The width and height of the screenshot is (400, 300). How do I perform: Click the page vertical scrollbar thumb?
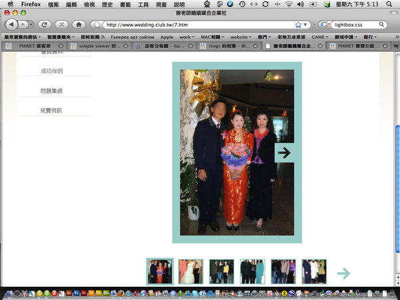pyautogui.click(x=397, y=189)
